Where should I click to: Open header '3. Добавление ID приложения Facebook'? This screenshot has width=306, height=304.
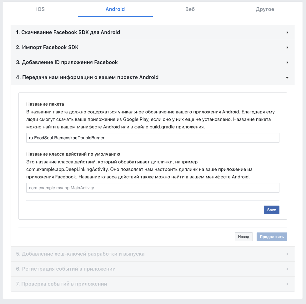[153, 62]
